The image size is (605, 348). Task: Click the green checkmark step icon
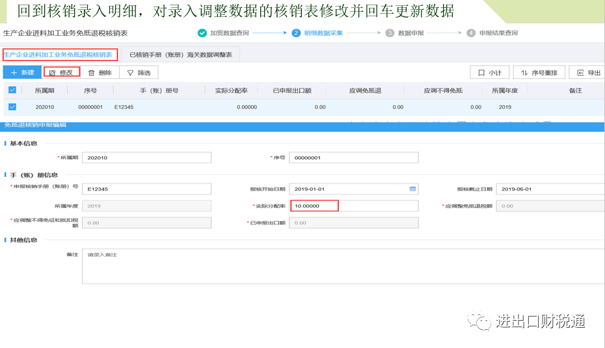pos(202,33)
